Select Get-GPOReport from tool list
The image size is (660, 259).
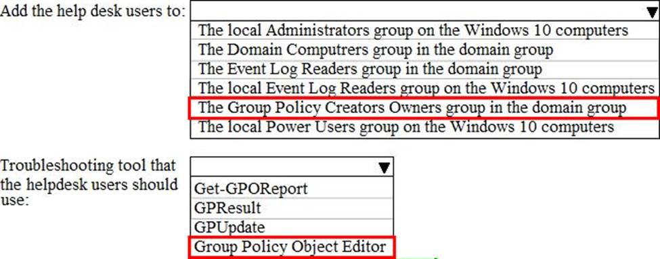point(292,188)
